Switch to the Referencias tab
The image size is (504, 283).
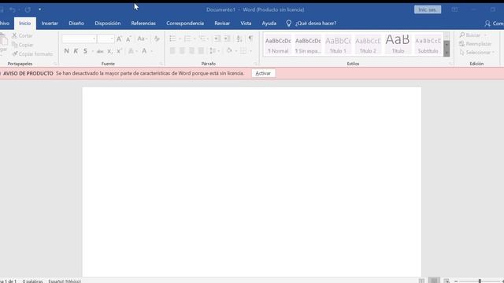(143, 24)
